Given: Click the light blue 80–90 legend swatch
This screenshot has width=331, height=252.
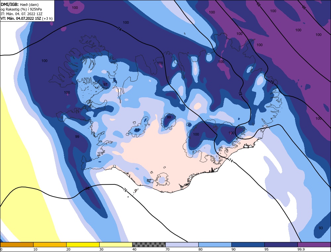Looking at the screenshot, I should click(x=215, y=244).
